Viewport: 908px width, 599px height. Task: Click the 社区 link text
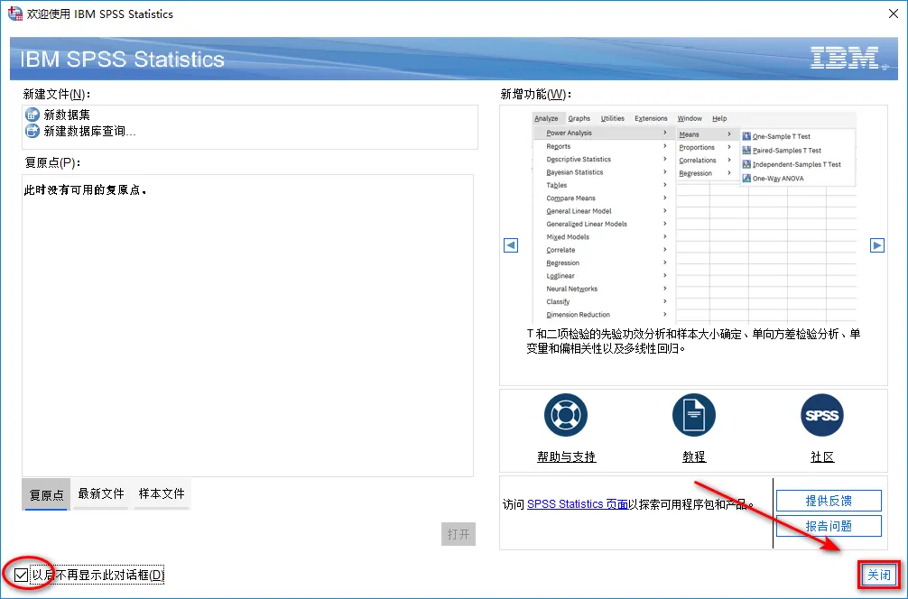[822, 456]
